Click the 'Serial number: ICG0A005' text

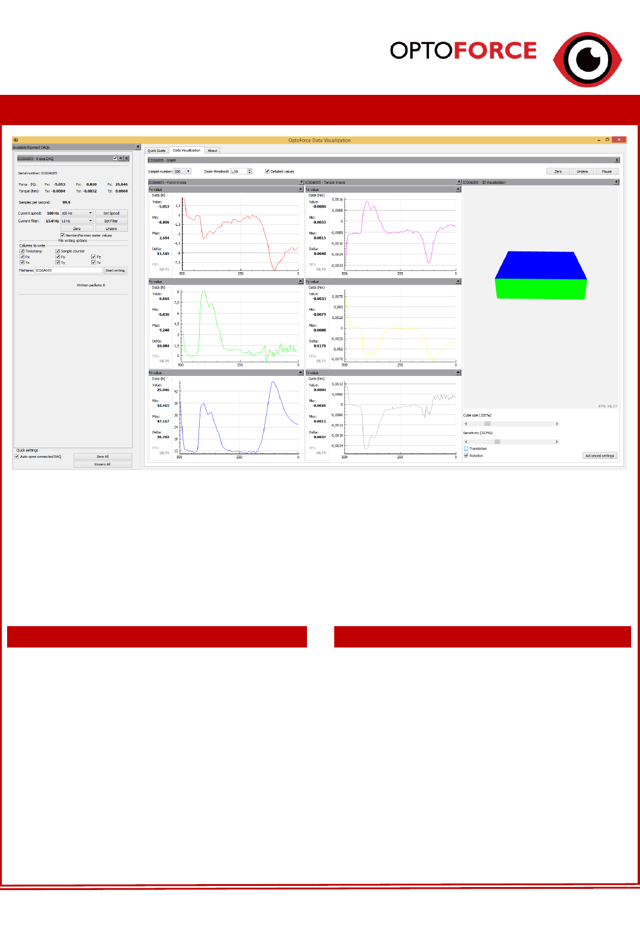[x=37, y=173]
